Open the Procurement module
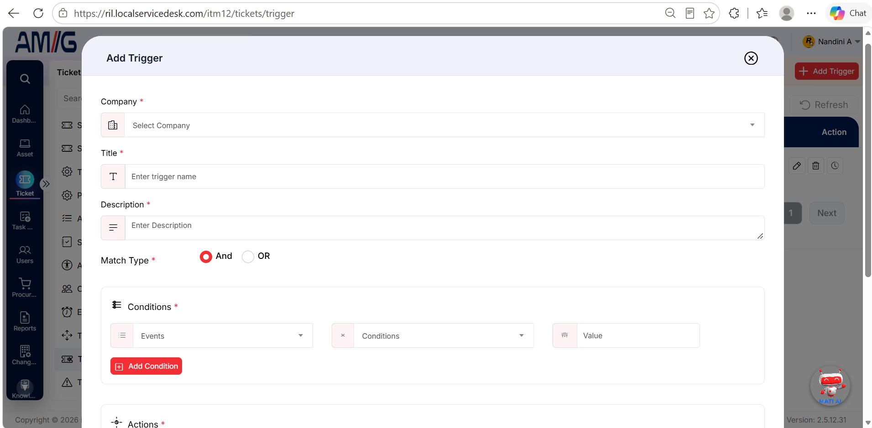872x428 pixels. click(x=25, y=288)
